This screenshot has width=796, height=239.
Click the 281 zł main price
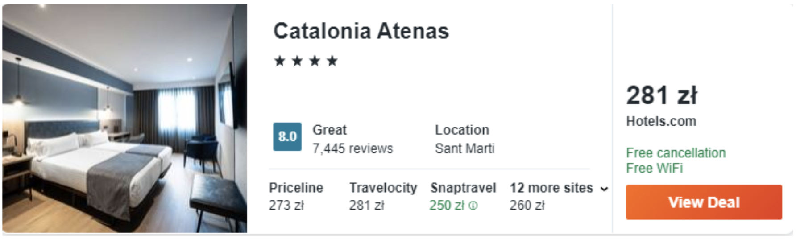tap(661, 95)
